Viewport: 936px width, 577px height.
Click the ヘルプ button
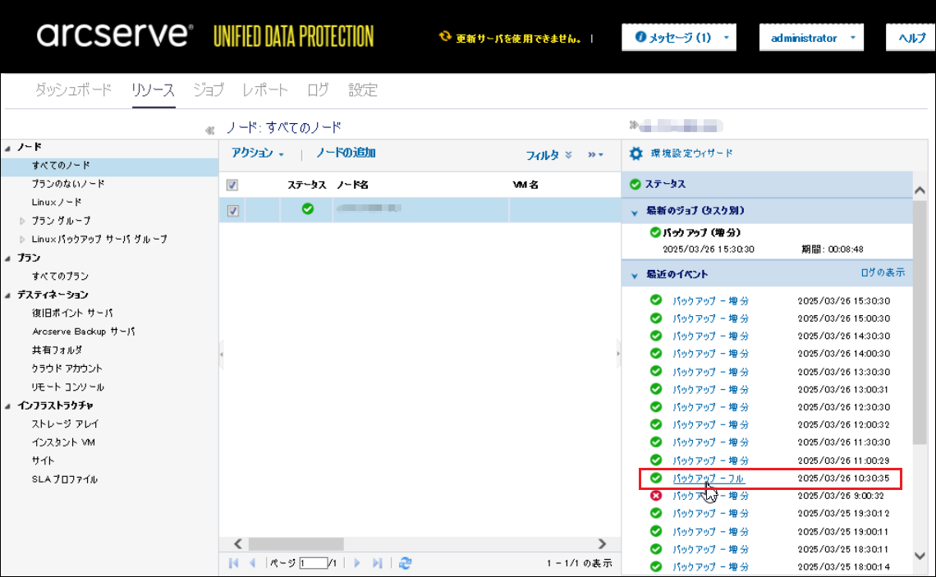(x=911, y=38)
